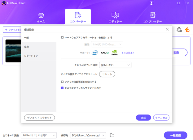The image size is (193, 140).
Task: Open the Intel(R) UHD Graphics dropdown
Action: click(107, 44)
